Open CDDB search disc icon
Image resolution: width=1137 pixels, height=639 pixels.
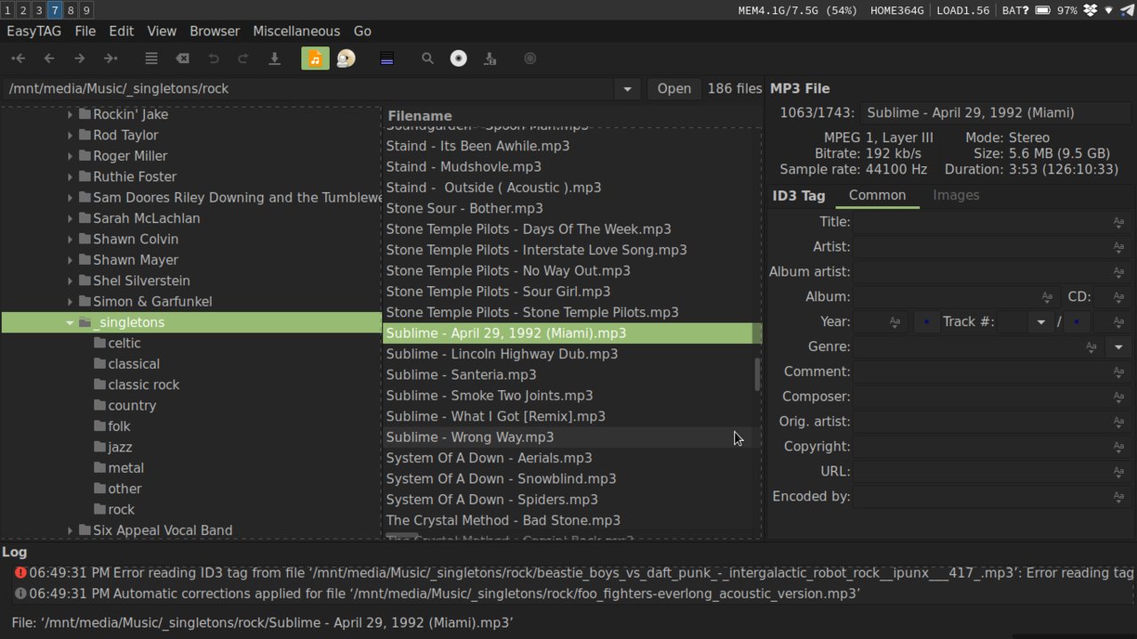coord(459,59)
